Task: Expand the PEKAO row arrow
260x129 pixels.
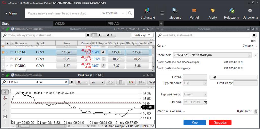Action: click(x=7, y=52)
